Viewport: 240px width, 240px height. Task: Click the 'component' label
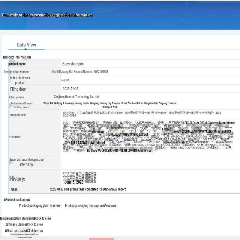15,137
